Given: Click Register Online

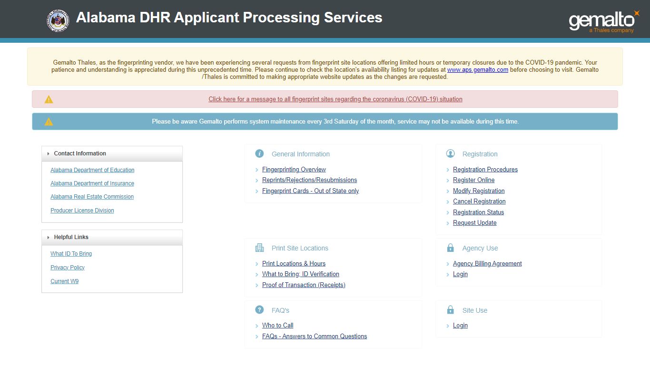Looking at the screenshot, I should pos(474,180).
